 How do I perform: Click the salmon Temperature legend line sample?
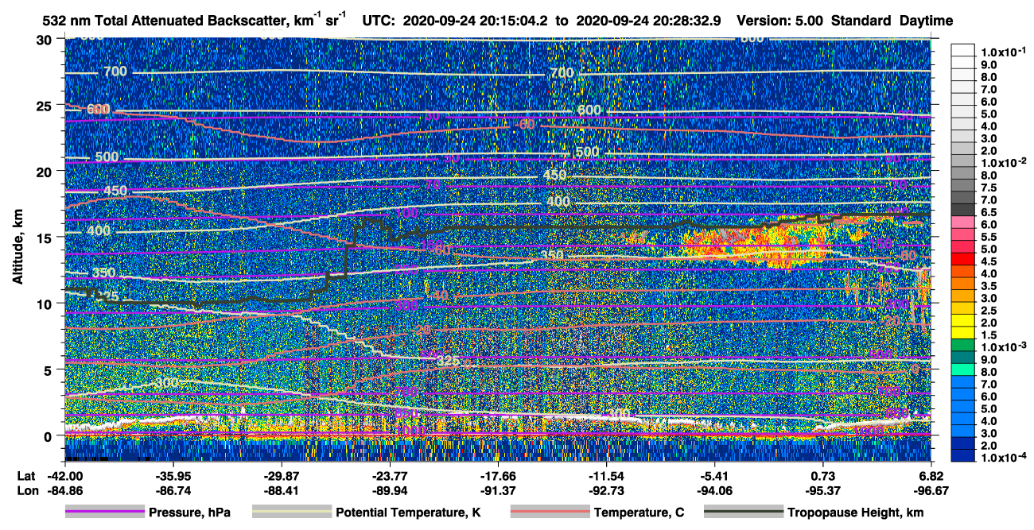(549, 513)
